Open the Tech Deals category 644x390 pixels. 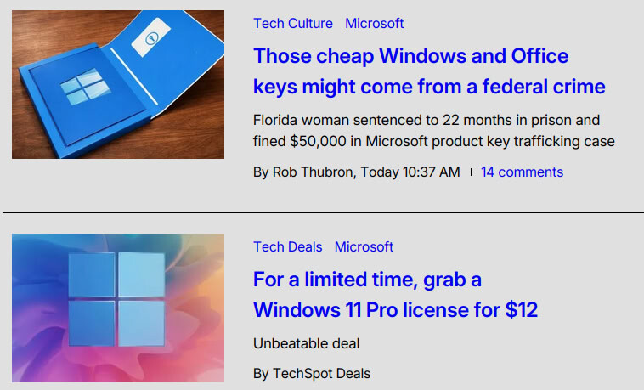click(x=288, y=247)
